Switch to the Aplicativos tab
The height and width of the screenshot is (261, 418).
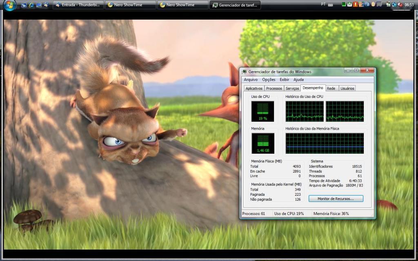pos(254,88)
